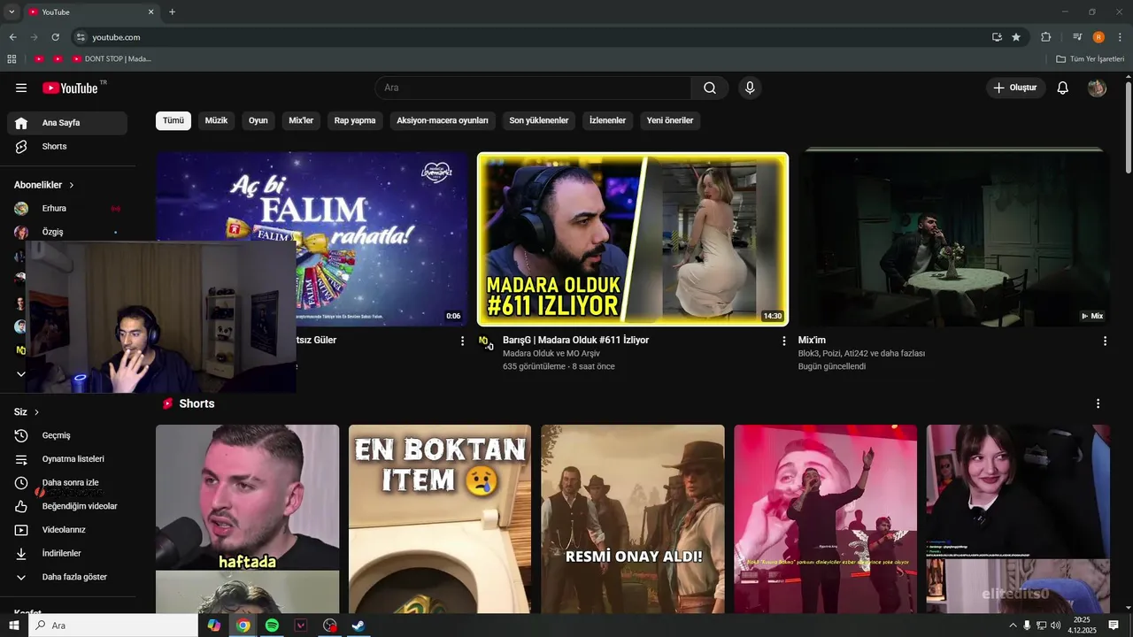Image resolution: width=1133 pixels, height=637 pixels.
Task: Open options menu for BarışG Madara video
Action: tap(783, 341)
